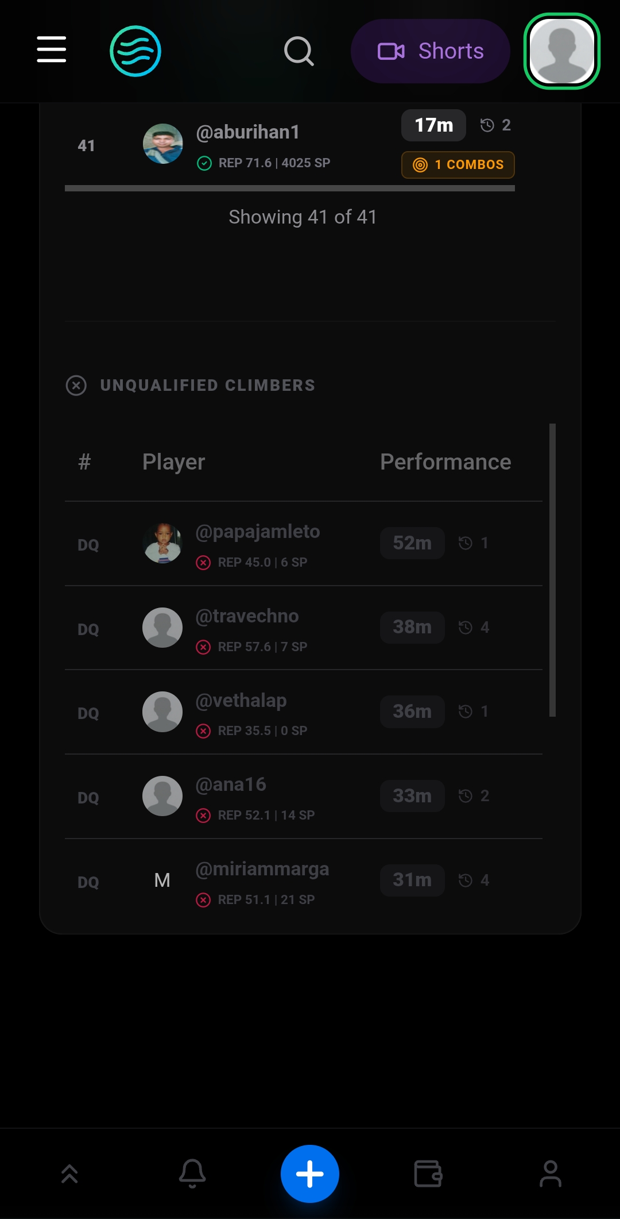
Task: Tap the 52m performance badge
Action: pos(412,543)
